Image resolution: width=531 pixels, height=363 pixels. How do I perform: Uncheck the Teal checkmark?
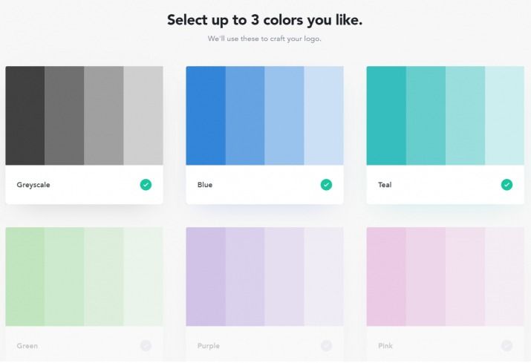coord(506,185)
